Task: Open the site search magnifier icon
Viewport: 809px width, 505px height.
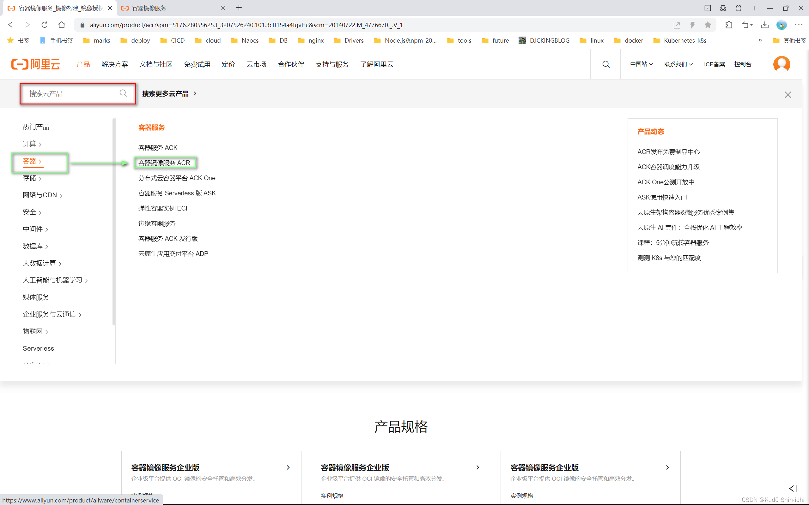Action: [x=606, y=64]
